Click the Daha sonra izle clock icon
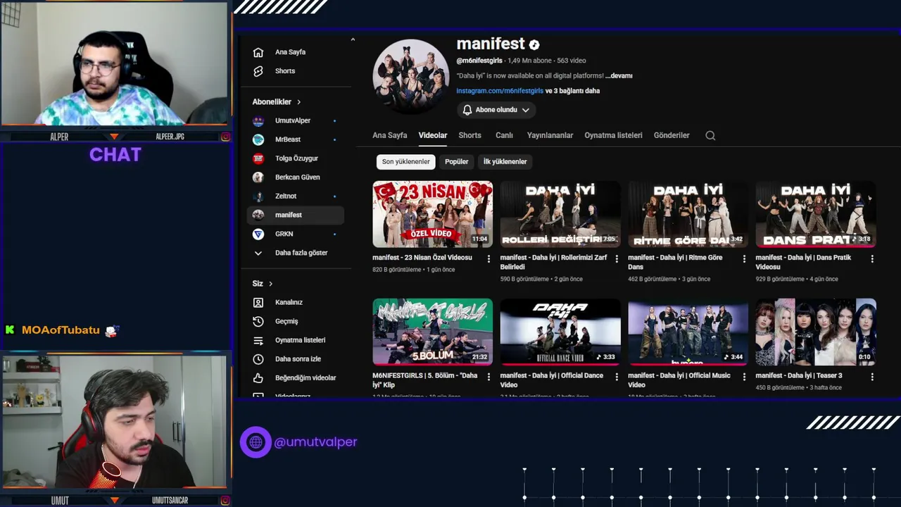Screen dimensions: 901x507 [x=258, y=359]
